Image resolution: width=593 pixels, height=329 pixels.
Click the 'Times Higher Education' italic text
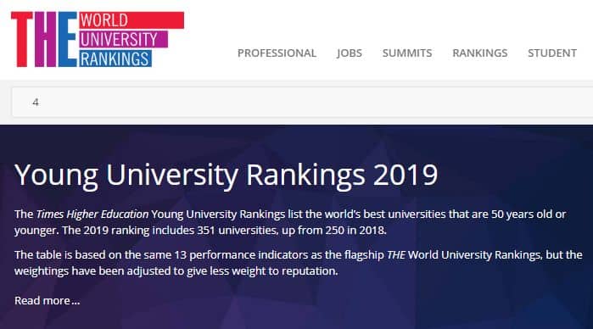(92, 214)
